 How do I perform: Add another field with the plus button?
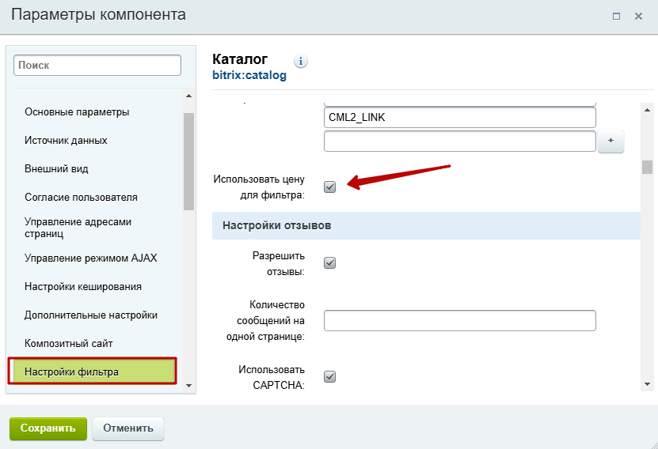610,141
